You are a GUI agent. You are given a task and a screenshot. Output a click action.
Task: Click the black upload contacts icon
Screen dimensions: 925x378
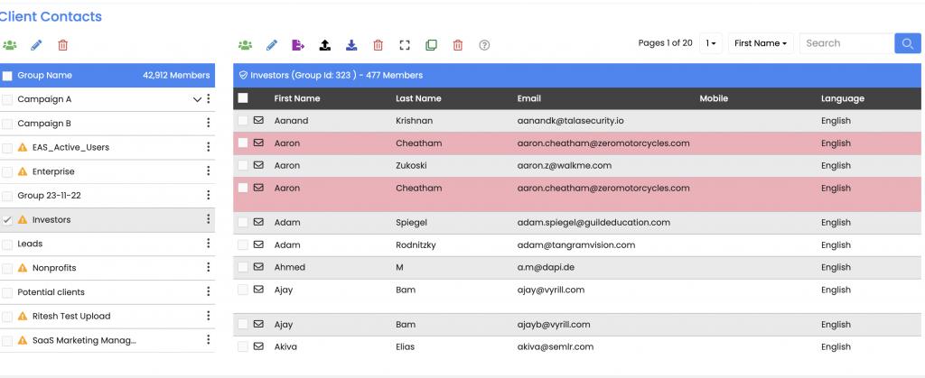[x=325, y=45]
